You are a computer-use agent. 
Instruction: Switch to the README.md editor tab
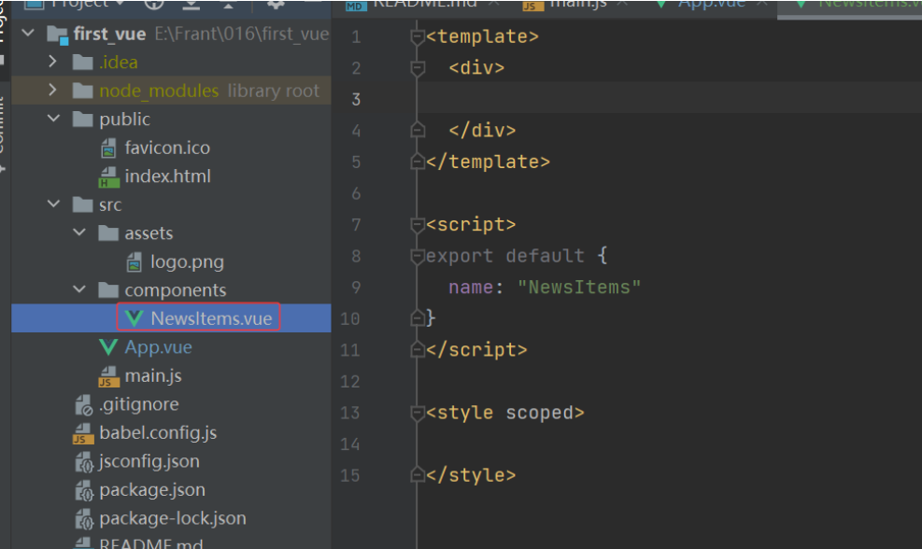tap(422, 4)
